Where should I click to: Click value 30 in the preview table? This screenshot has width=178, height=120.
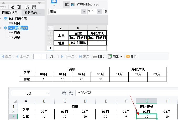click(x=100, y=79)
